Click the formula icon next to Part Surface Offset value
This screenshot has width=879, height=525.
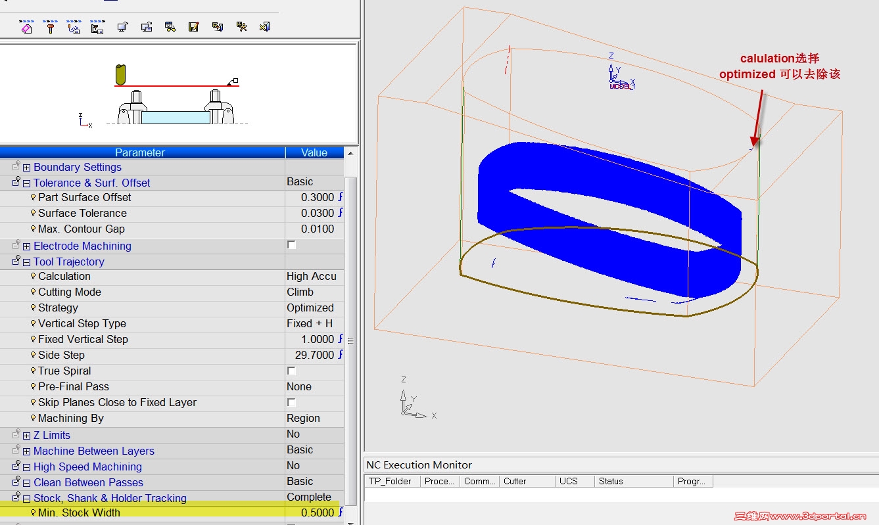coord(341,197)
